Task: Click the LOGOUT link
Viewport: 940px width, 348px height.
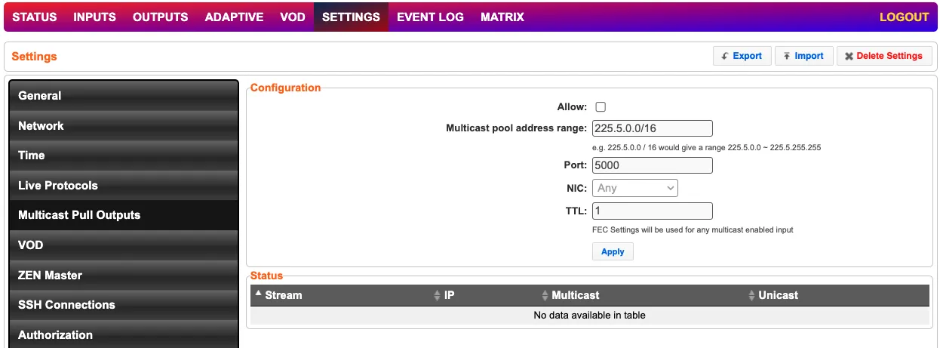Action: click(x=904, y=17)
